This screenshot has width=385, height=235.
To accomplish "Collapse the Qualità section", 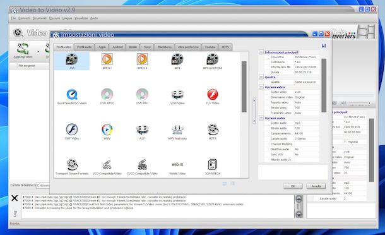I will tap(261, 77).
